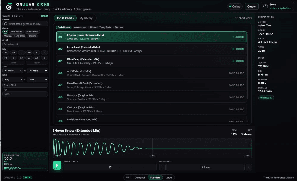
Task: Play the I Never Knew kick
Action: [x=57, y=165]
